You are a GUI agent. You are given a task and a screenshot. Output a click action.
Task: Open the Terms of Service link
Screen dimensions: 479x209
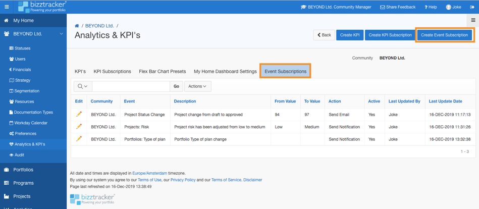pyautogui.click(x=226, y=180)
